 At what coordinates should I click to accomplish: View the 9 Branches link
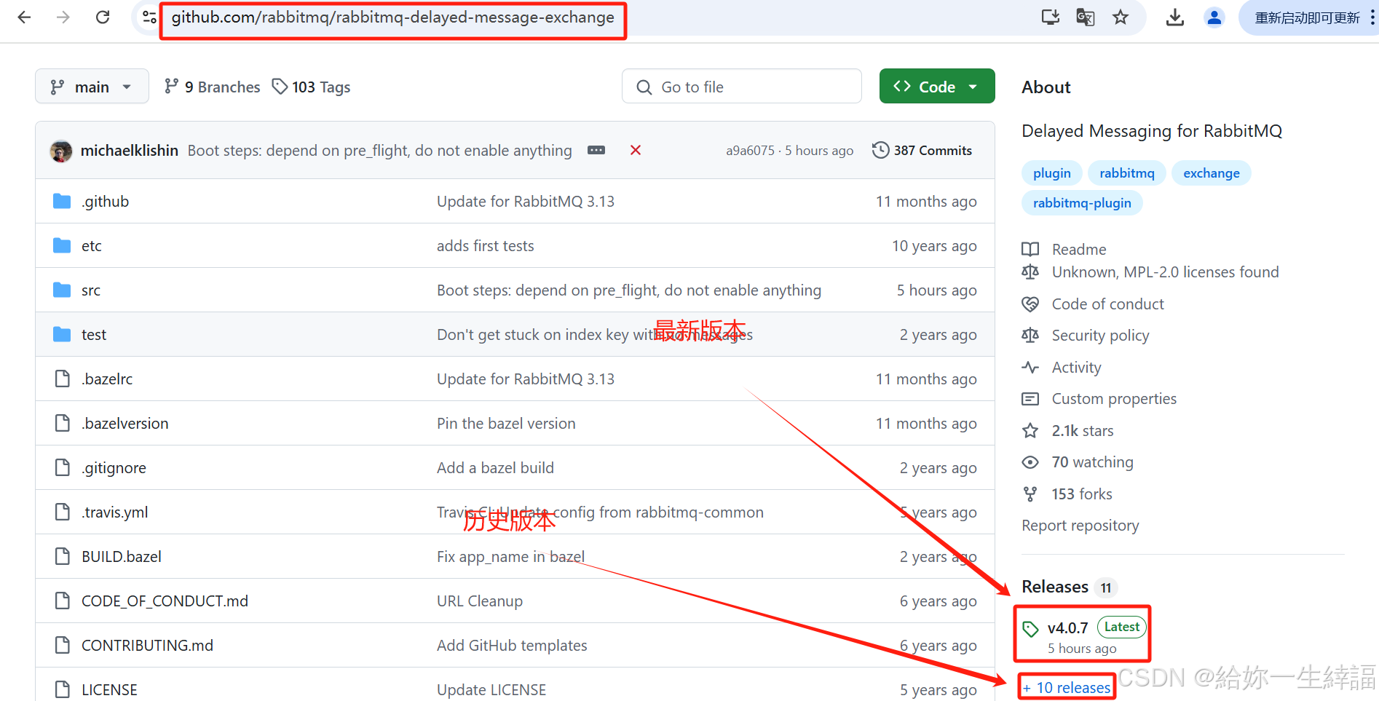[212, 87]
